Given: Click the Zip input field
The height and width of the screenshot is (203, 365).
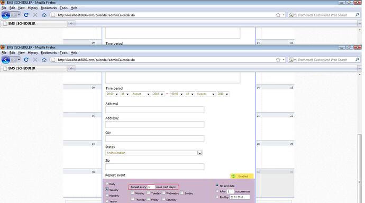Looking at the screenshot, I should (154, 167).
